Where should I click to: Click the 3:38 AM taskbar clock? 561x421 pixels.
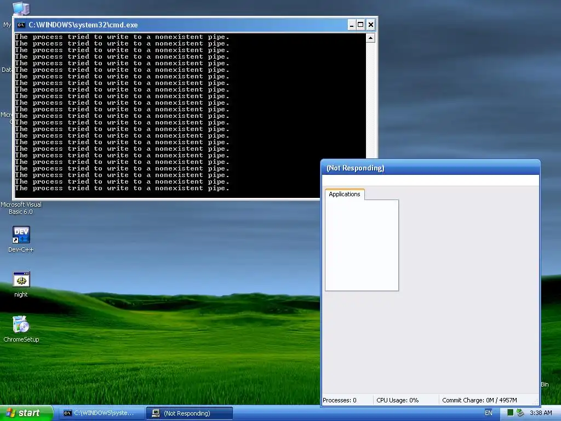tap(541, 413)
